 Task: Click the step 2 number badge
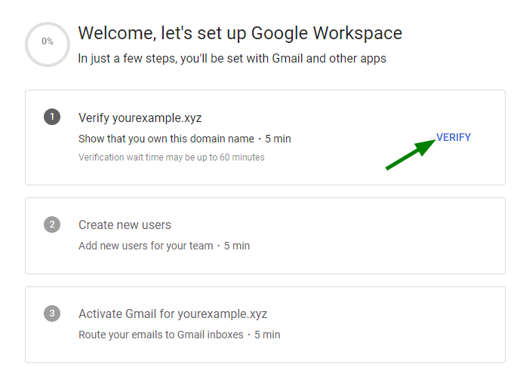[51, 225]
